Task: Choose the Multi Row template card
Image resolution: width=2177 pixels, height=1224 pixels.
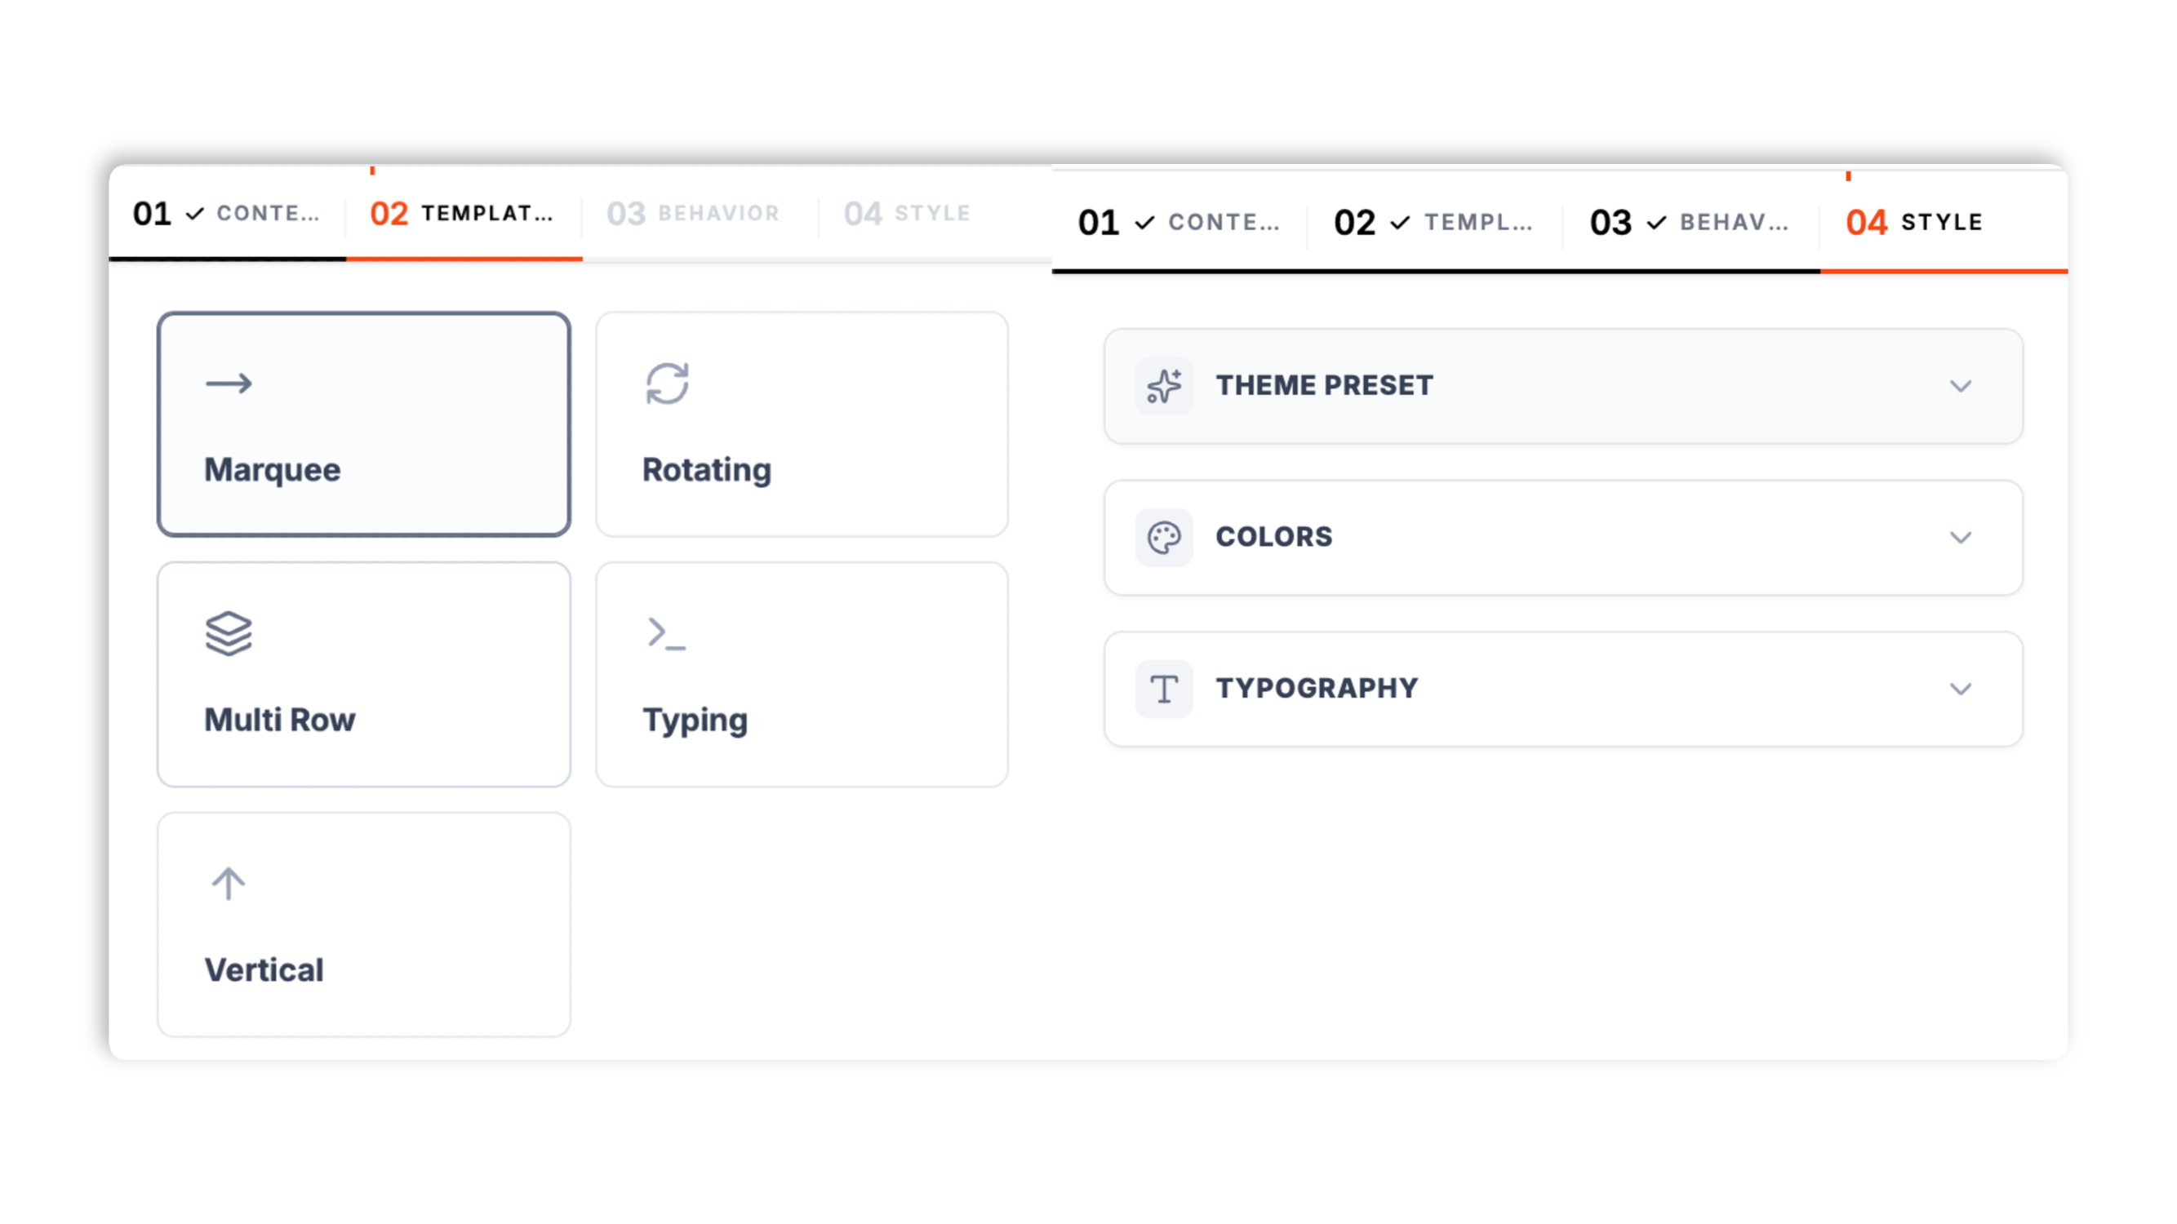Action: pyautogui.click(x=363, y=674)
